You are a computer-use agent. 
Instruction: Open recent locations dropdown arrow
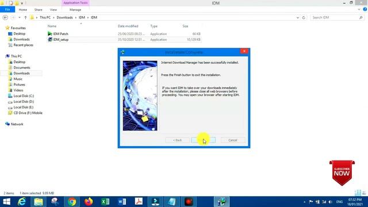point(20,18)
